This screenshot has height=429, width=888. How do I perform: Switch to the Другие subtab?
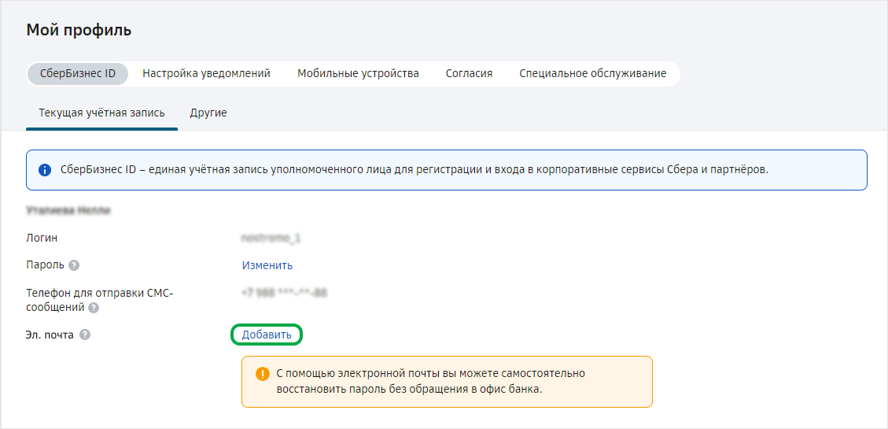(208, 113)
